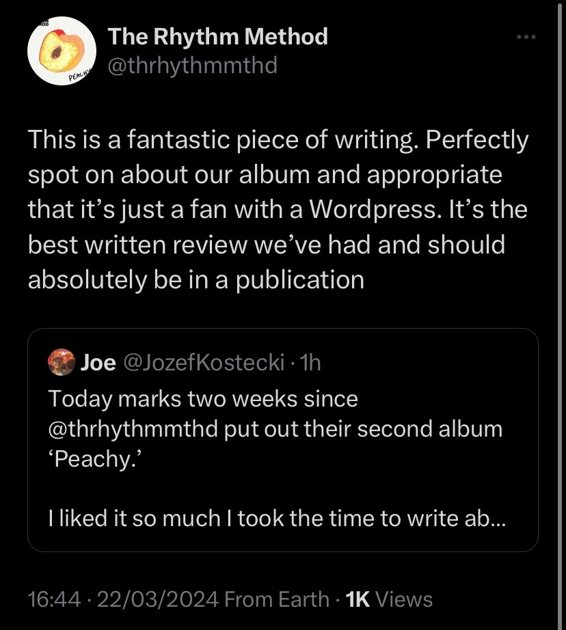Tap the 1K Views count
This screenshot has width=566, height=630.
[x=389, y=600]
